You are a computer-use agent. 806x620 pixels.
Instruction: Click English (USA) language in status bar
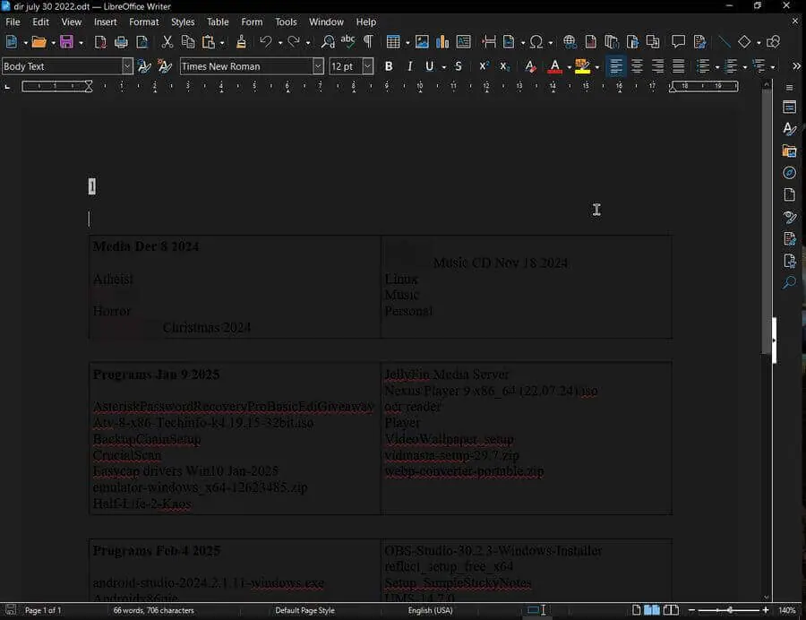coord(430,610)
